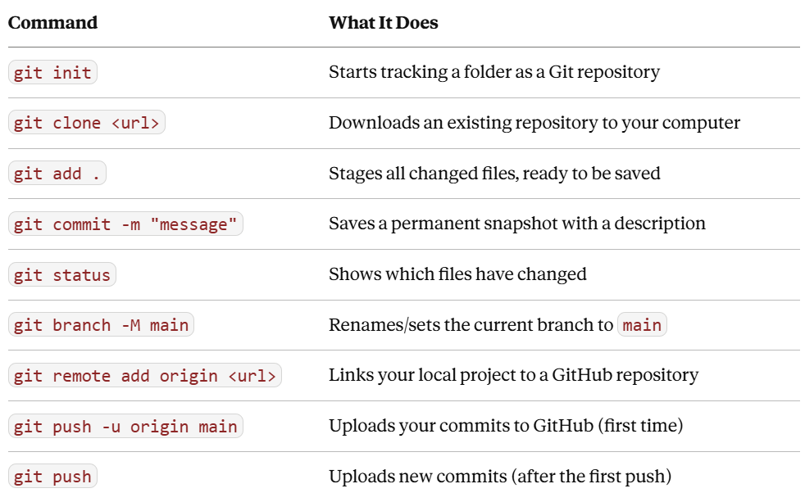This screenshot has width=805, height=502.
Task: Select the 'git push -u origin main' command
Action: (x=125, y=426)
